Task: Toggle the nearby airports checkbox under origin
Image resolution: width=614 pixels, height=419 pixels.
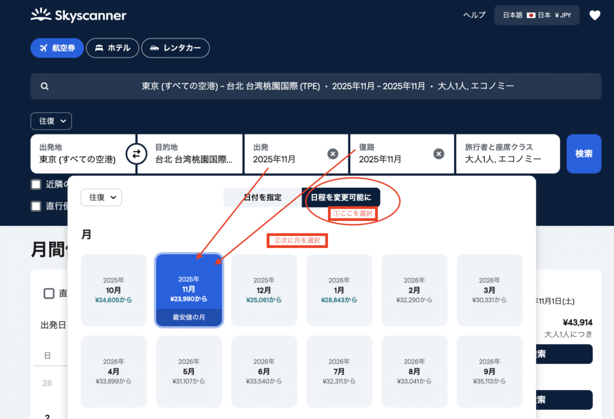Action: (x=37, y=184)
